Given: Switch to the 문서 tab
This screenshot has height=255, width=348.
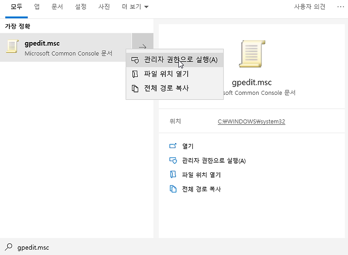Looking at the screenshot, I should 57,7.
